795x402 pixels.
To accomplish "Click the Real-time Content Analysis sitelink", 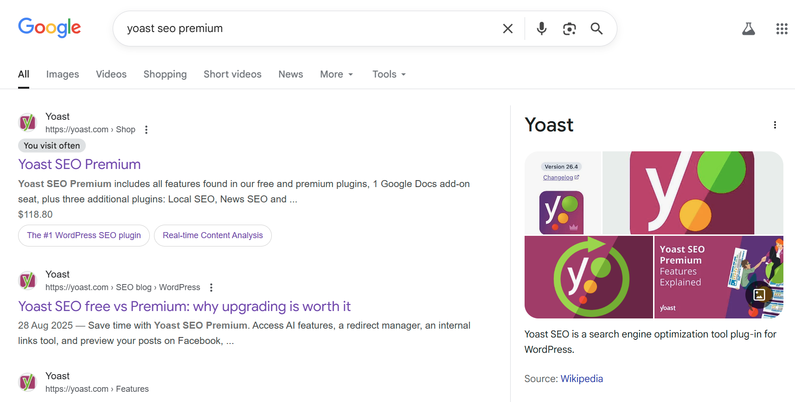I will click(x=213, y=235).
